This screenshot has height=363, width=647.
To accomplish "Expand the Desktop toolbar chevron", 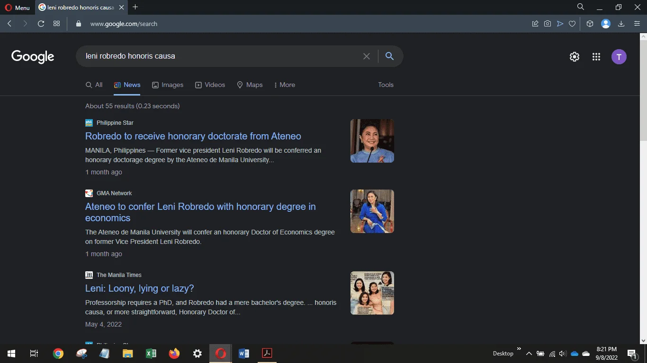I will coord(519,349).
